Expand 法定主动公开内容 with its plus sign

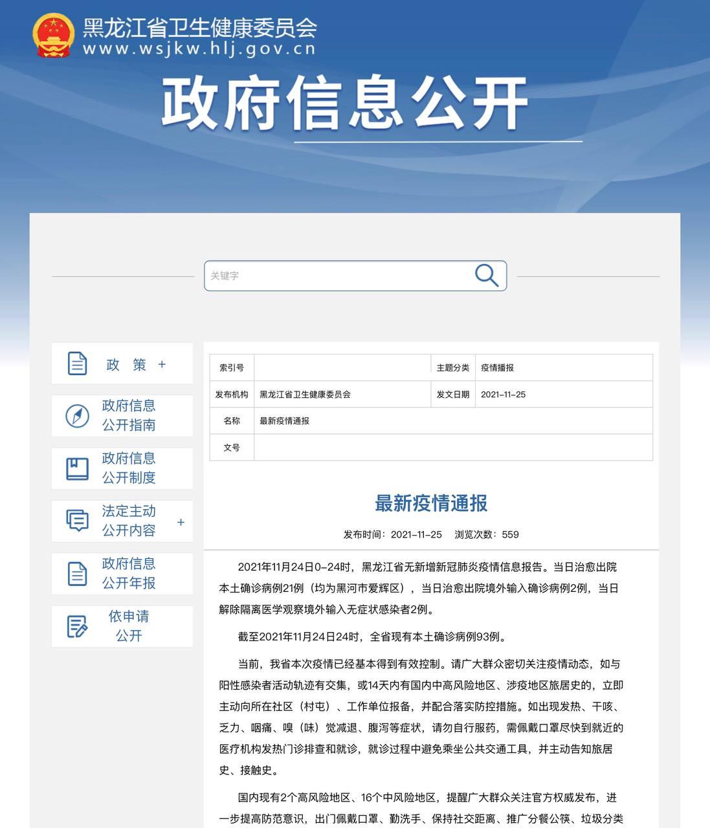pyautogui.click(x=181, y=521)
